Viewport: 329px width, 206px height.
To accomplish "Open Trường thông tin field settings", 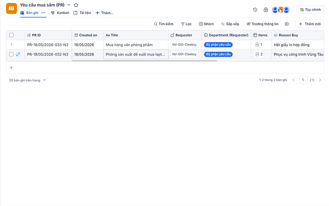I will [x=263, y=24].
